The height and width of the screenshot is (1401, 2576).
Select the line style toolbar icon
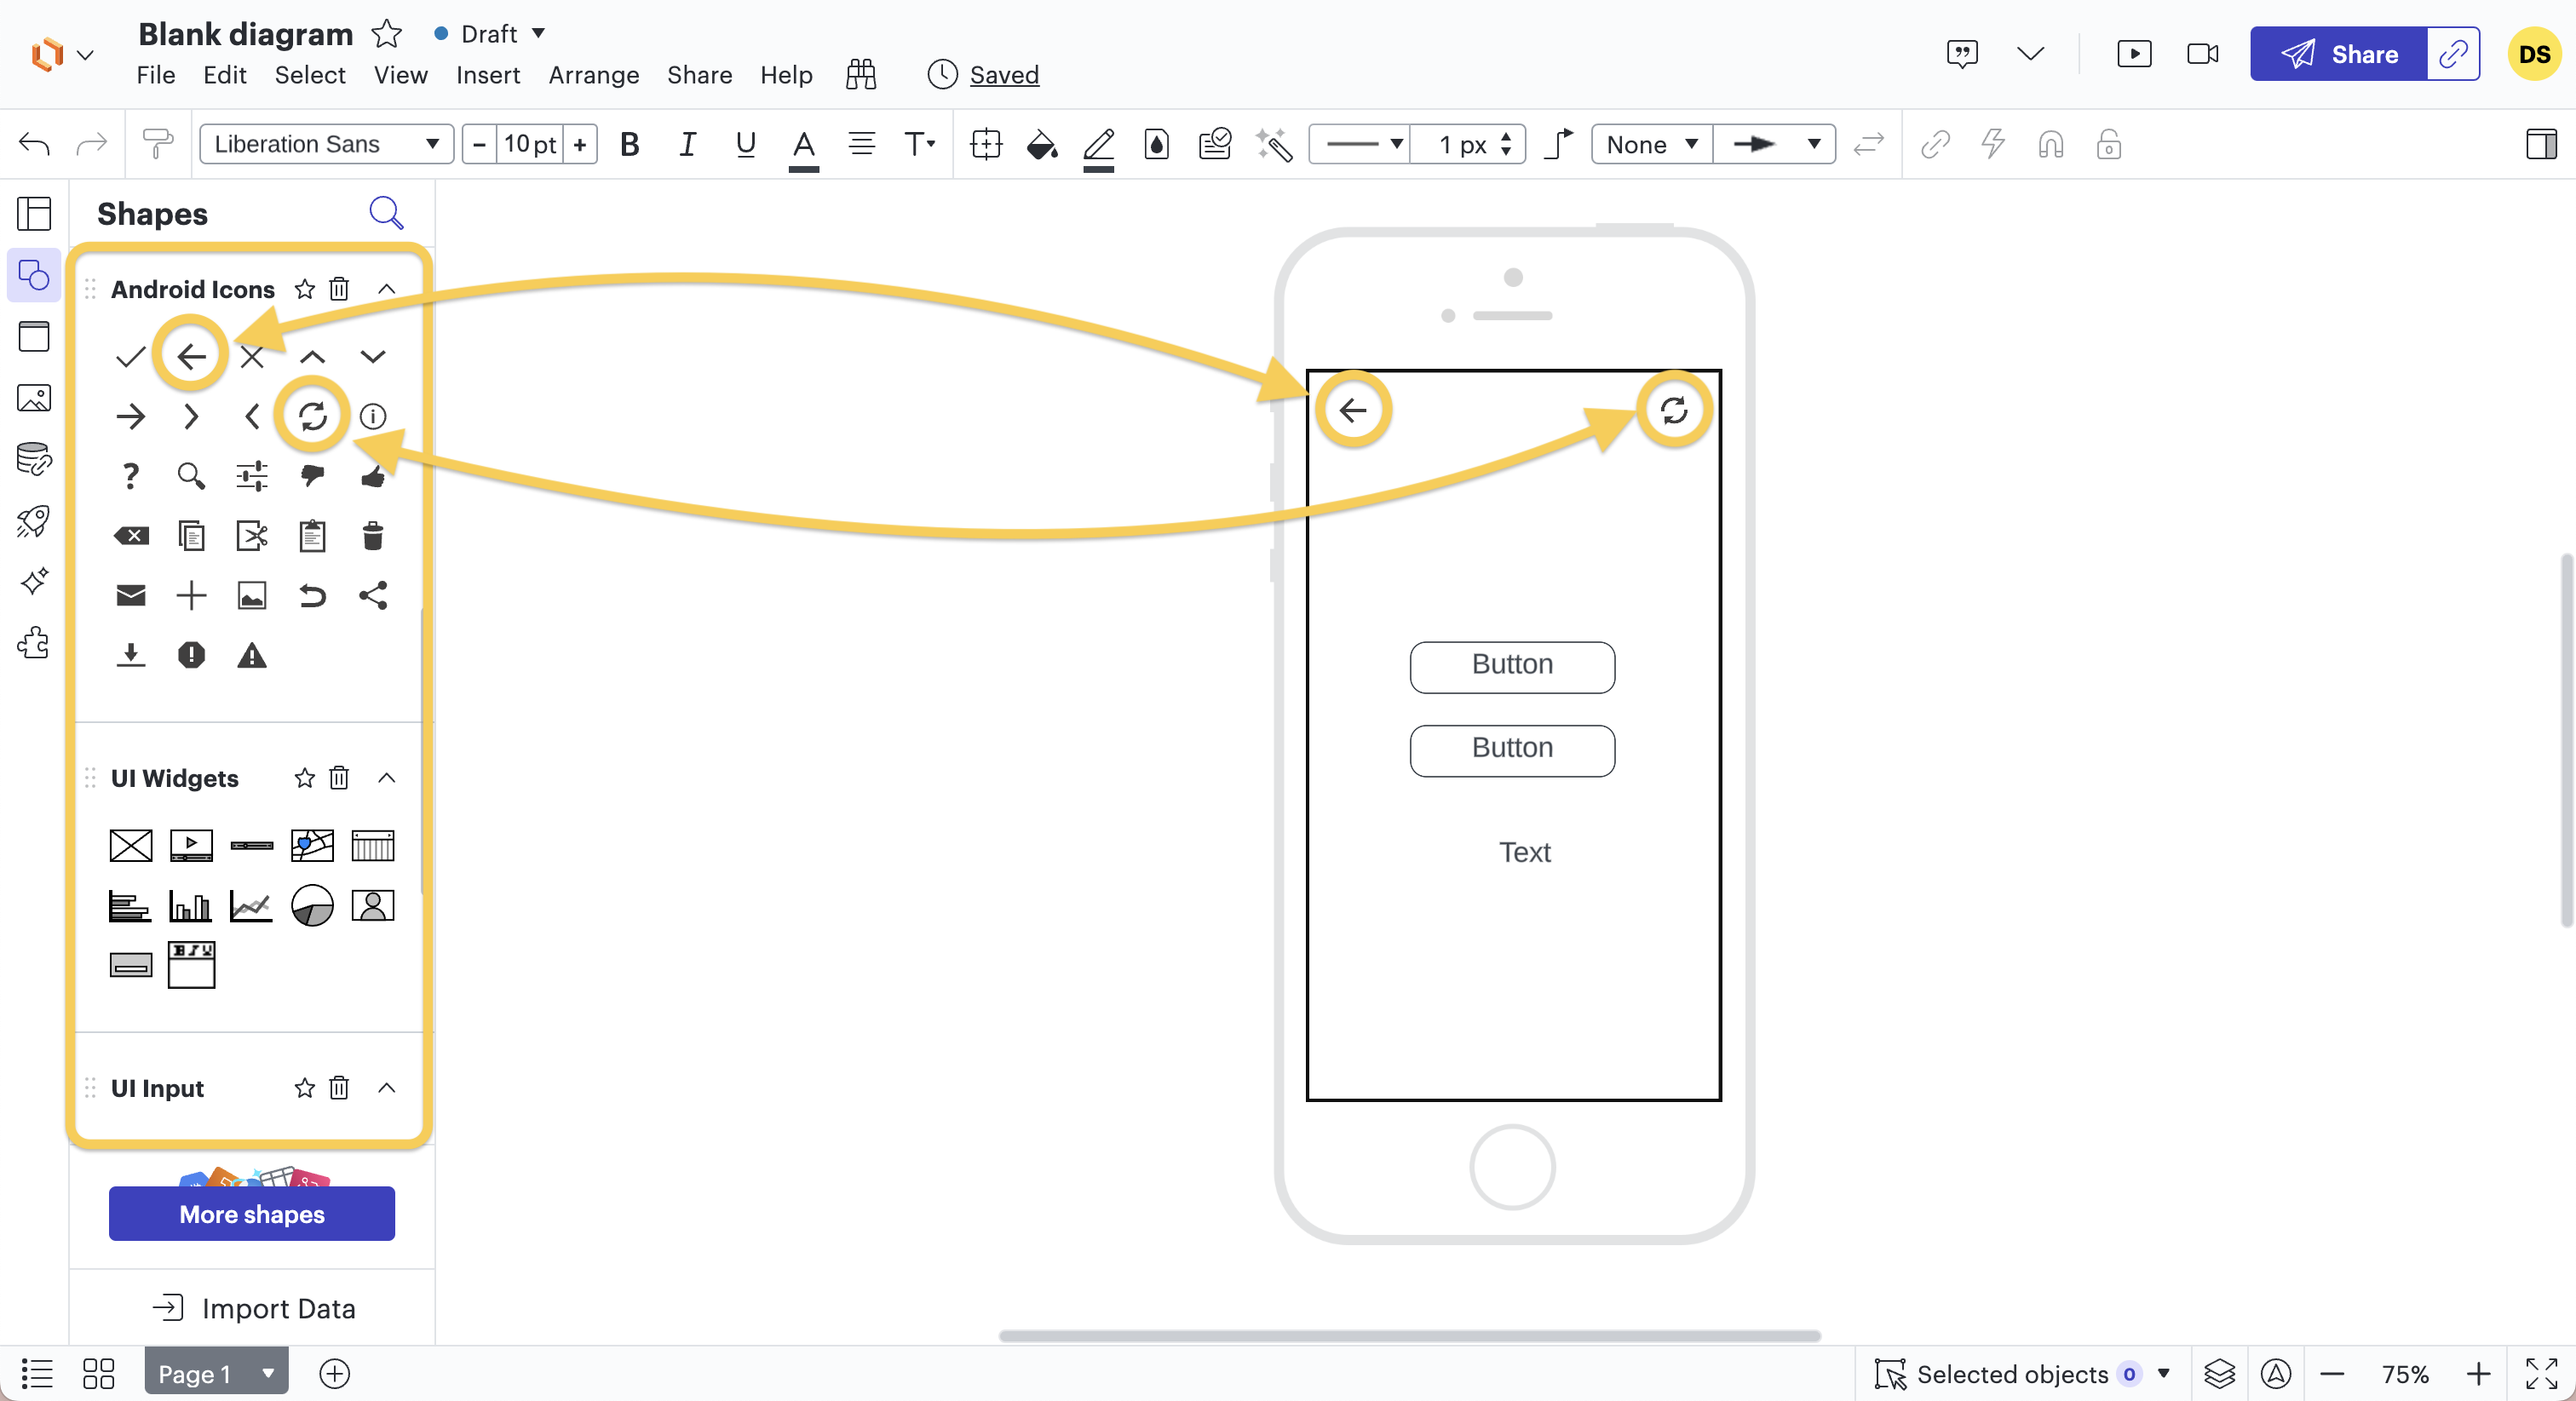click(1360, 145)
